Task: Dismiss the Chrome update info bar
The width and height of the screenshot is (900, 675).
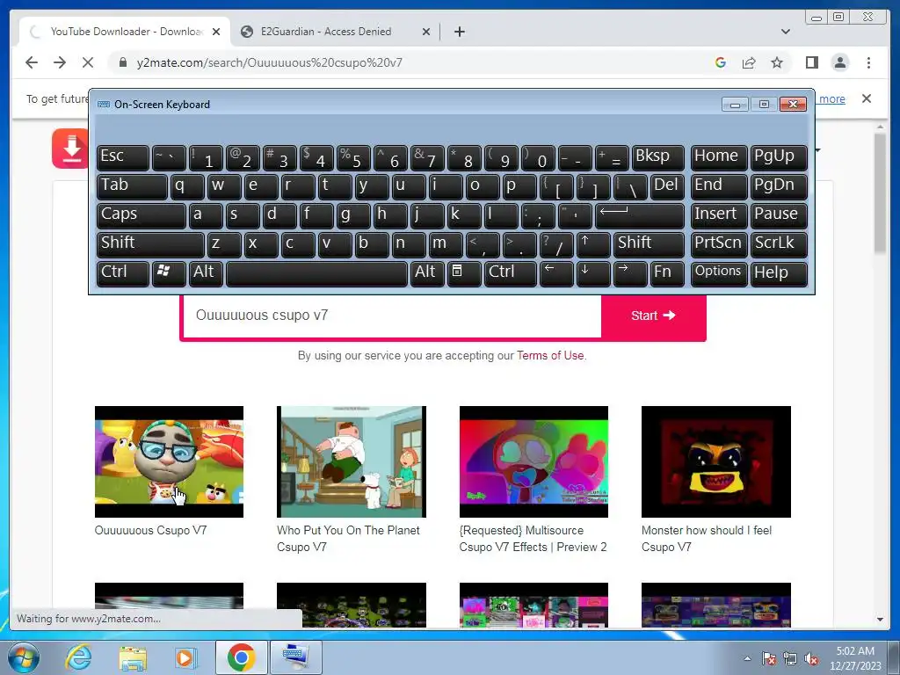Action: [x=866, y=98]
